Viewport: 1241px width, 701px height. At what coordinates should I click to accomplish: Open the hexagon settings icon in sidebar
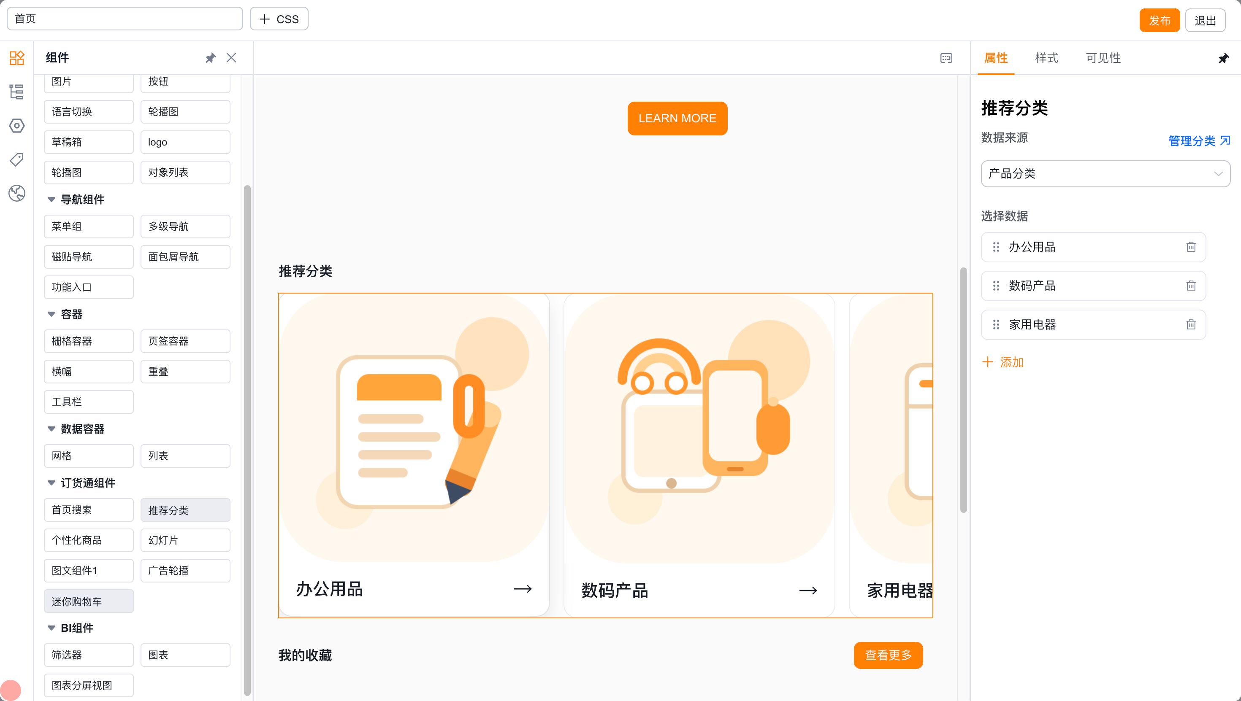tap(17, 126)
